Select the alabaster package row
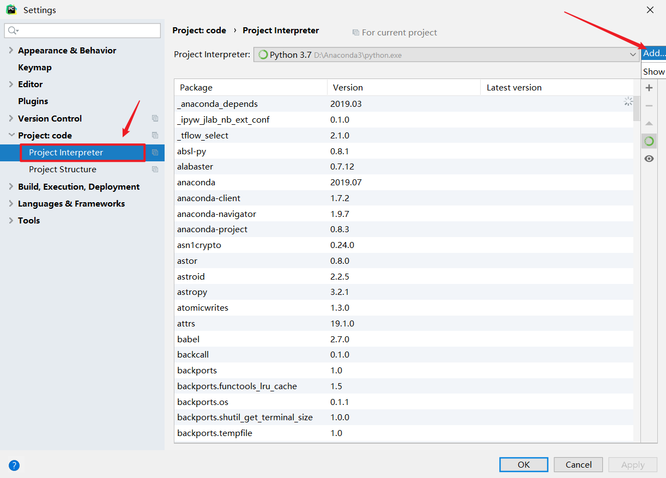Image resolution: width=666 pixels, height=478 pixels. [404, 166]
